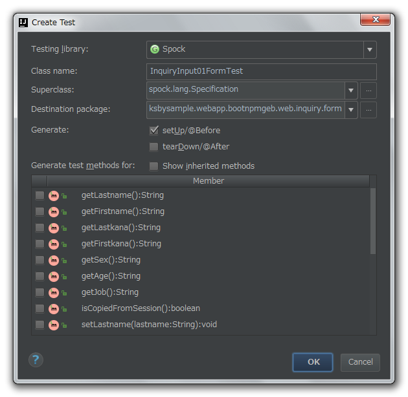Toggle Show inherited methods checkbox
The width and height of the screenshot is (408, 397).
click(153, 166)
